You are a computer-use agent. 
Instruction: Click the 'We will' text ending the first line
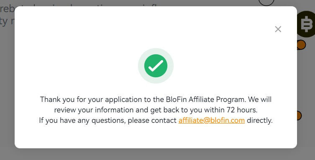[x=259, y=99]
